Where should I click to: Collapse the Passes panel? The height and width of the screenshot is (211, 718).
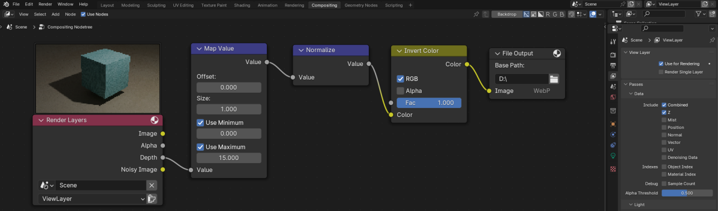(x=626, y=84)
